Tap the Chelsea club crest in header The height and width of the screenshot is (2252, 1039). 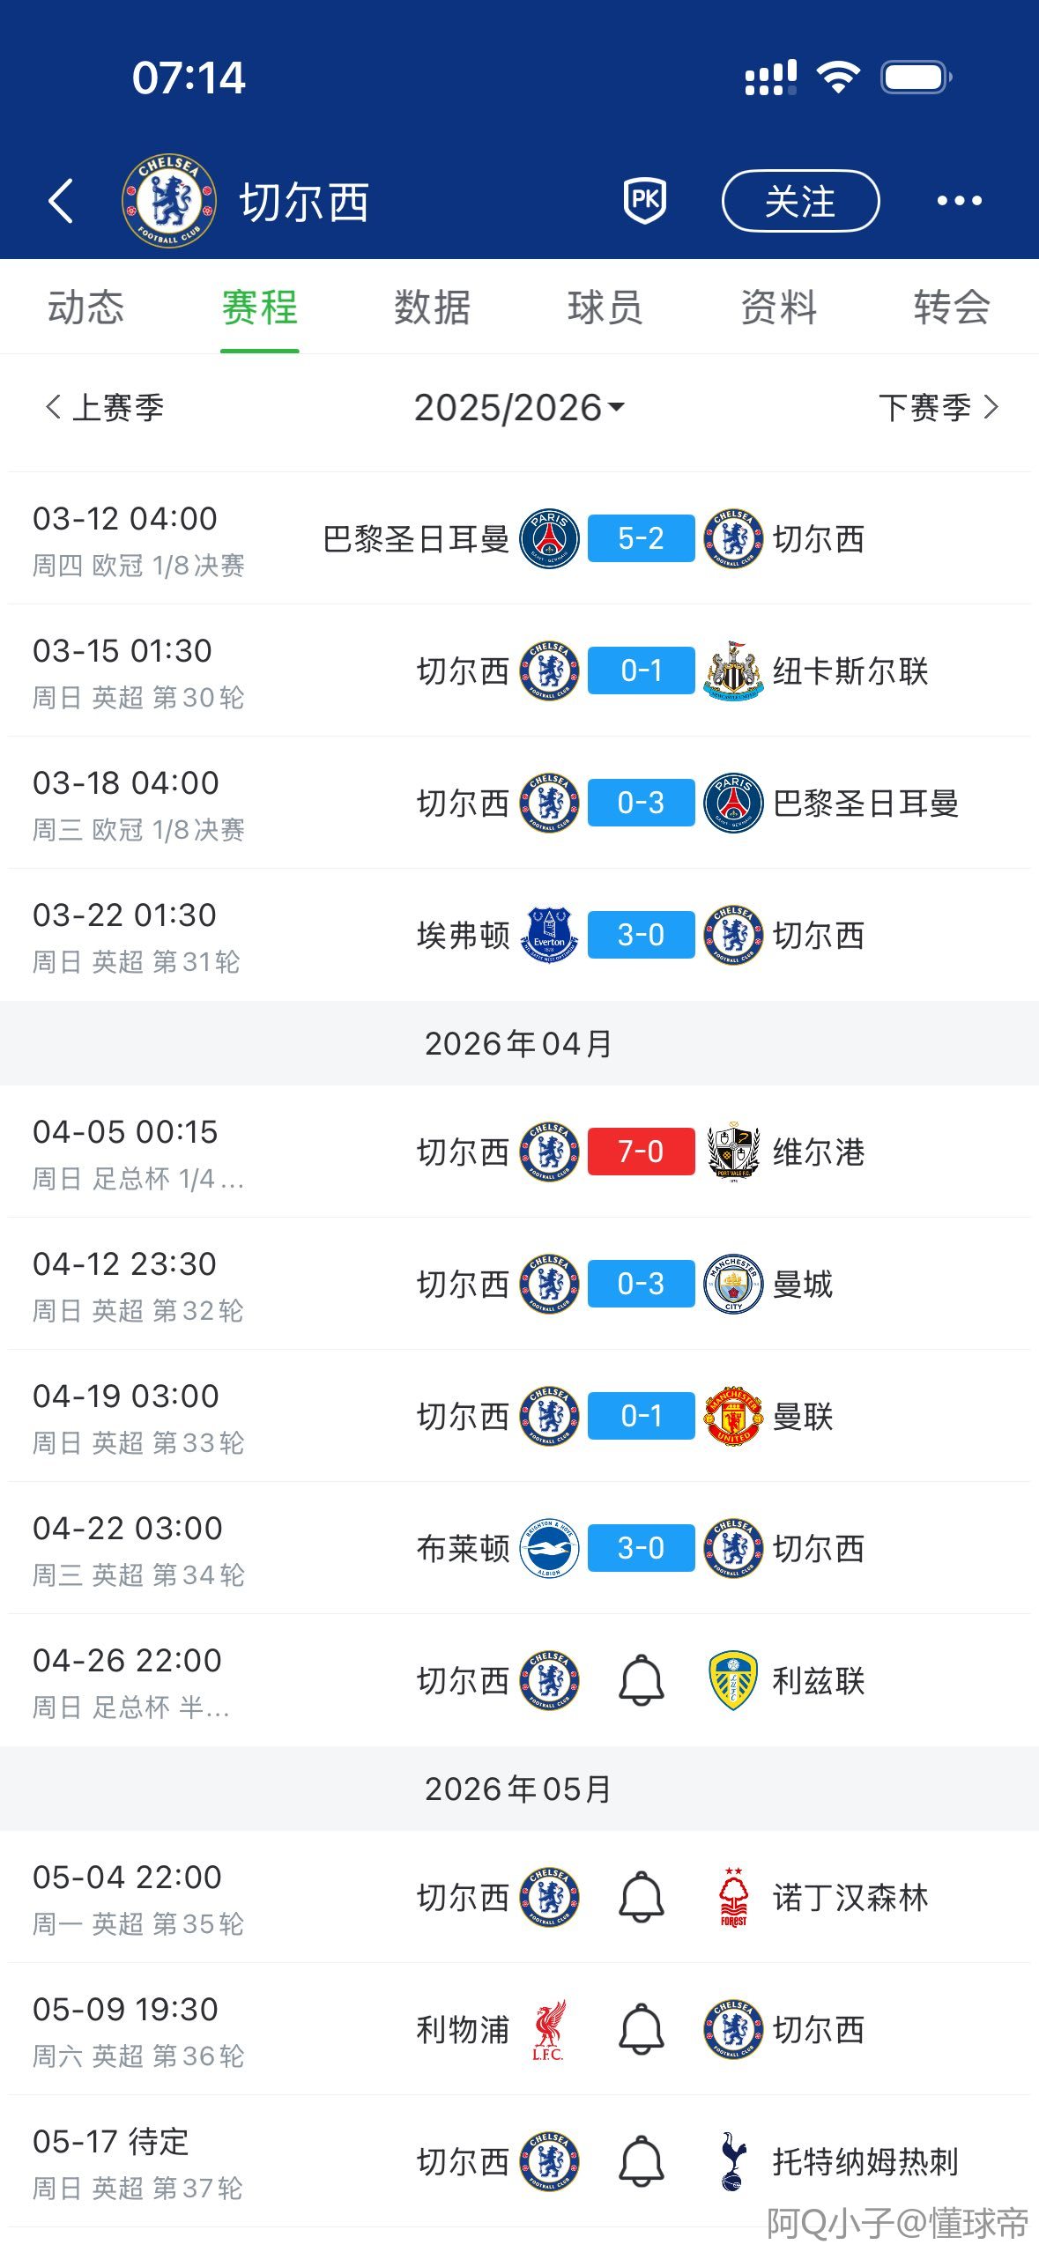click(169, 201)
